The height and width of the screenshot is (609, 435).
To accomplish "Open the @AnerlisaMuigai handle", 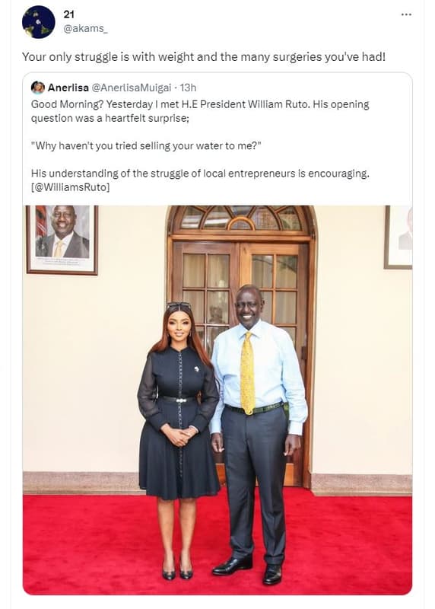I will coord(131,88).
